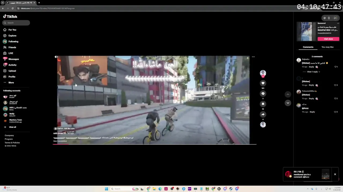Screen dimensions: 343x192
Task: Click Upload in the sidebar
Action: (x=10, y=71)
